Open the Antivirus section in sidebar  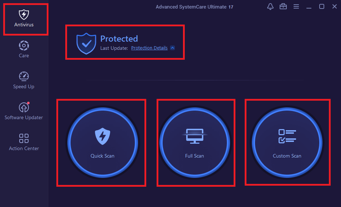[x=24, y=18]
